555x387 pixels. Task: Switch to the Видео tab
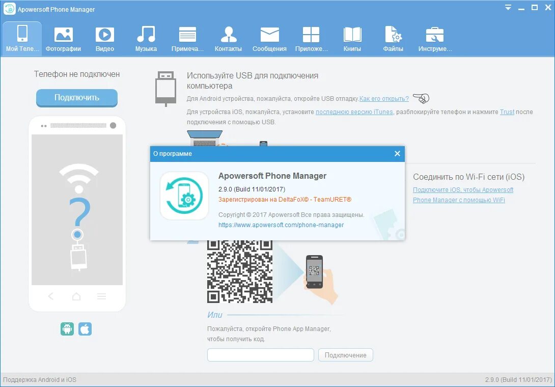pyautogui.click(x=105, y=39)
